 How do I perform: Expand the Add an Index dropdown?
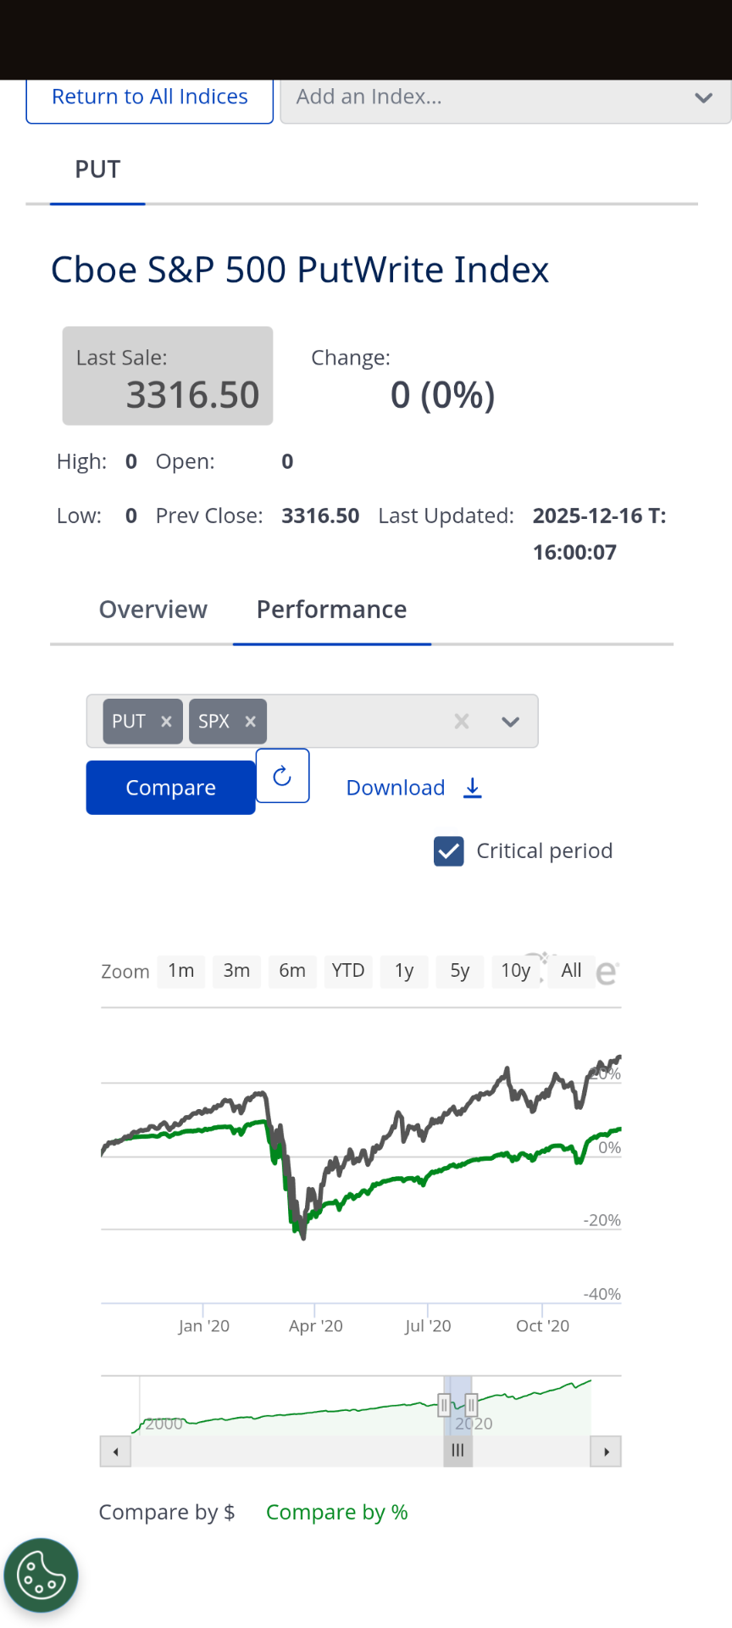click(x=703, y=98)
